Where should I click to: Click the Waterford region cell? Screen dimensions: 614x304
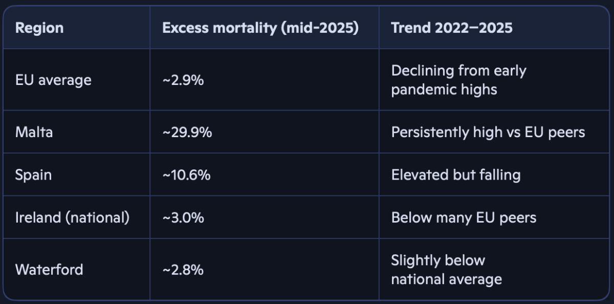(49, 270)
